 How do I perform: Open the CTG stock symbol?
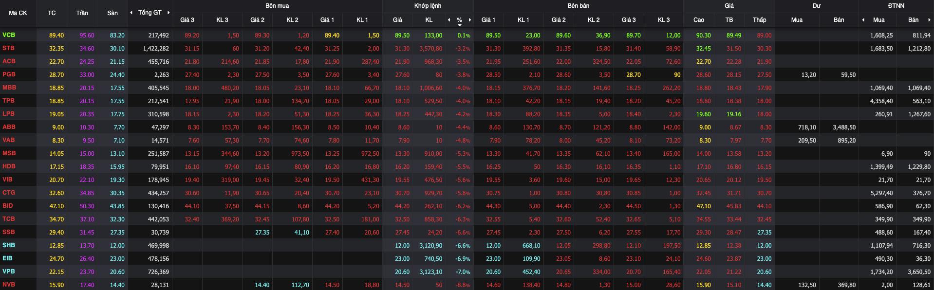pos(8,193)
